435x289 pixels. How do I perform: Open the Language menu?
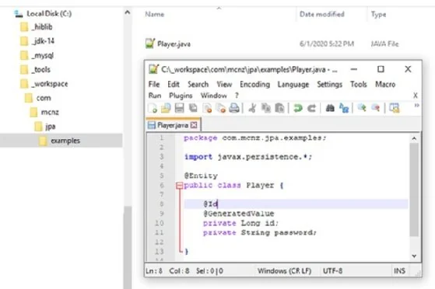[293, 84]
